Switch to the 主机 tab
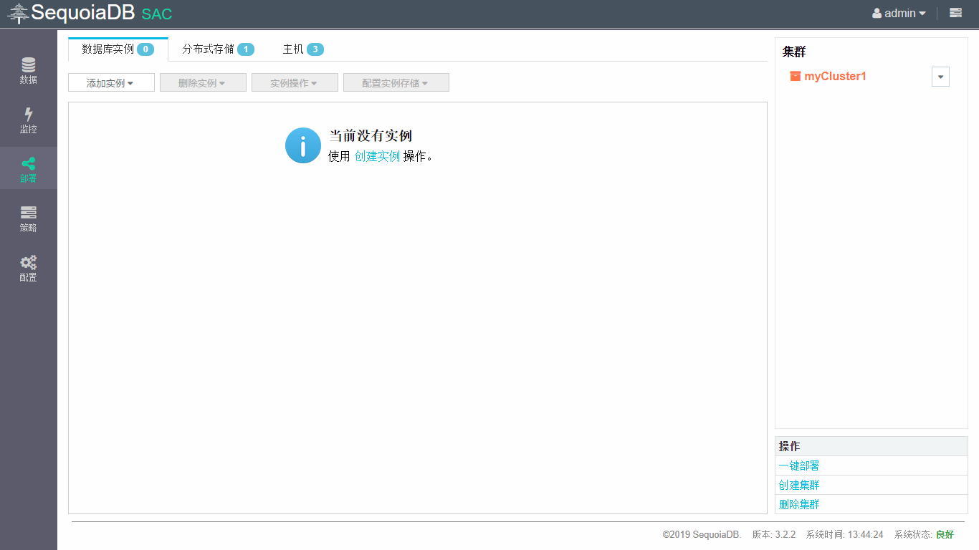This screenshot has height=550, width=979. (x=303, y=49)
